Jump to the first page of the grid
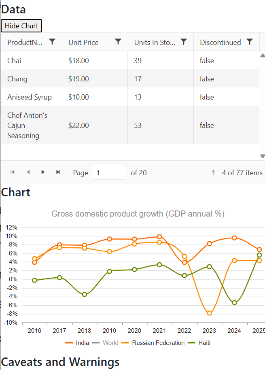Screen dimensions: 265x370 pos(12,172)
